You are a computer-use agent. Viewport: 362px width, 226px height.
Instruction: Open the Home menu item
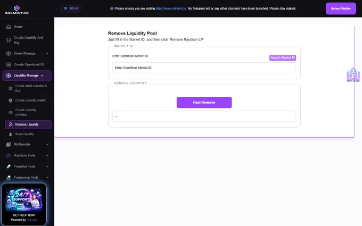pos(27,27)
